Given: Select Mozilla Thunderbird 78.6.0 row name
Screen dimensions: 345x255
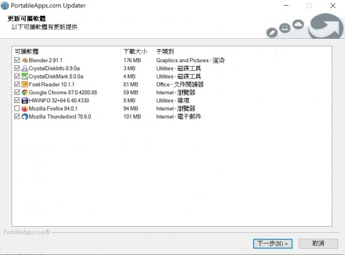Looking at the screenshot, I should click(x=60, y=117).
